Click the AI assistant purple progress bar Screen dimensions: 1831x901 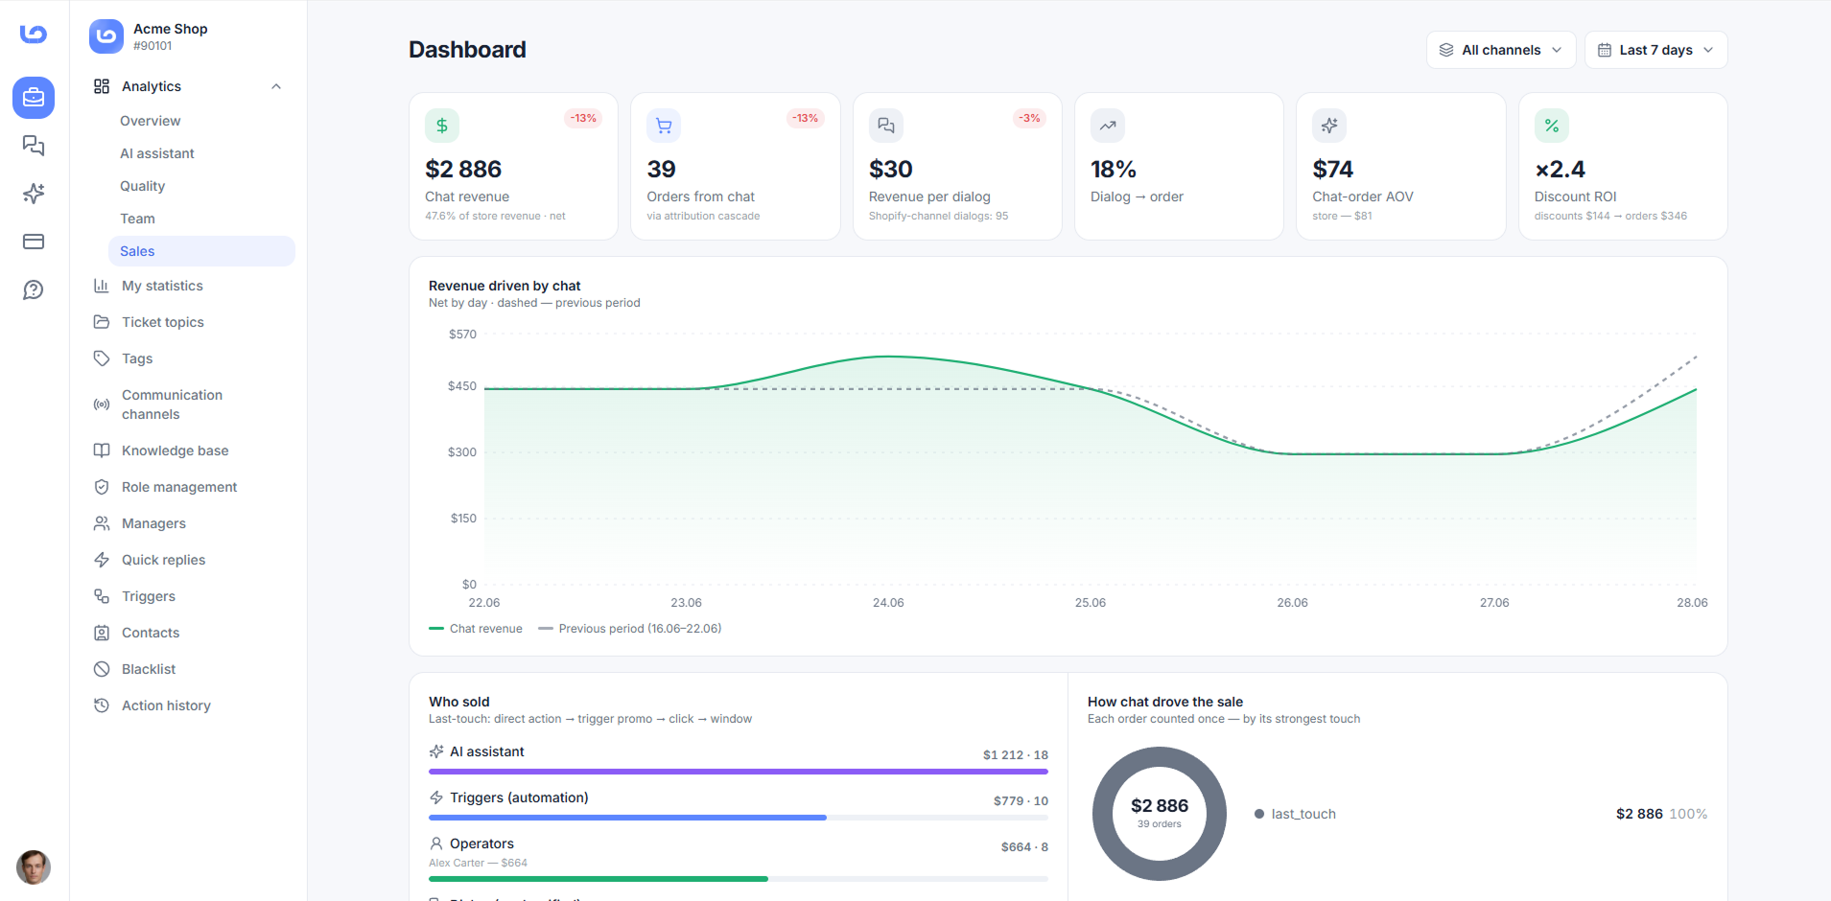[739, 772]
